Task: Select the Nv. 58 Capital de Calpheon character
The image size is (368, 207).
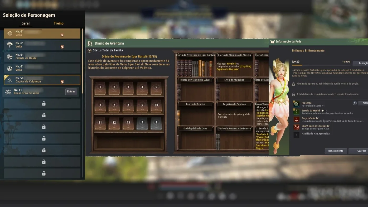Action: pyautogui.click(x=42, y=80)
